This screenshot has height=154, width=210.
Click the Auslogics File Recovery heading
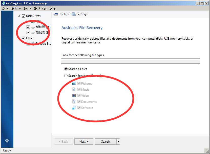click(82, 28)
